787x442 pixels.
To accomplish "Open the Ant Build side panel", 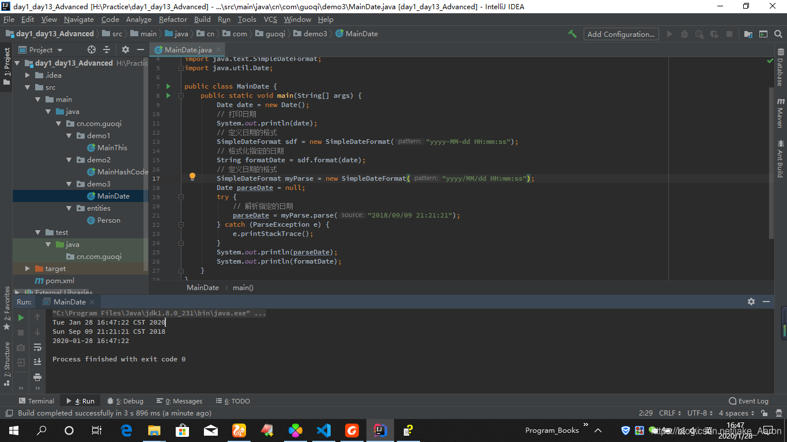I will coord(780,159).
